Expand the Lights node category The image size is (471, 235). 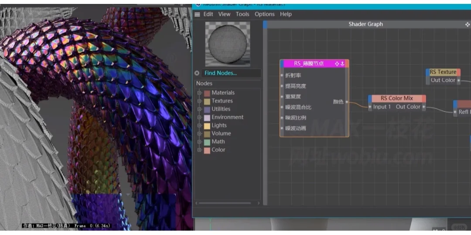coord(199,125)
